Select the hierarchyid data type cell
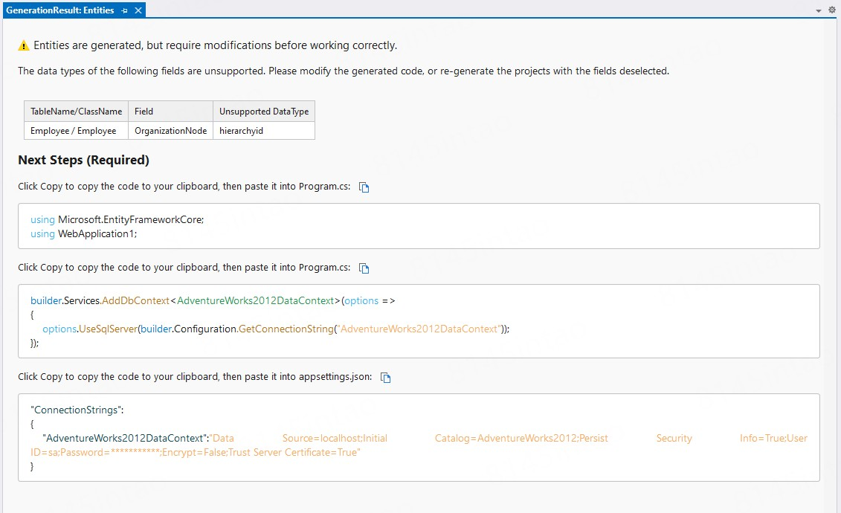Image resolution: width=841 pixels, height=513 pixels. [x=241, y=131]
